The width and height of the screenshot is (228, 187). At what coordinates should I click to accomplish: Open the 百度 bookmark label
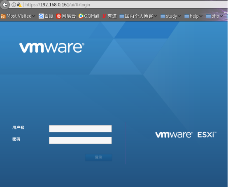click(x=49, y=16)
